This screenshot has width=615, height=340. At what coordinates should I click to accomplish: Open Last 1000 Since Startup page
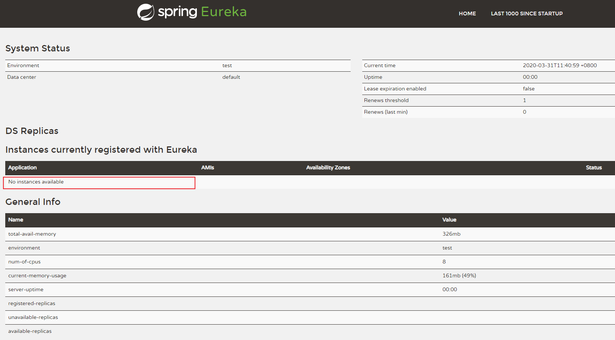(526, 14)
